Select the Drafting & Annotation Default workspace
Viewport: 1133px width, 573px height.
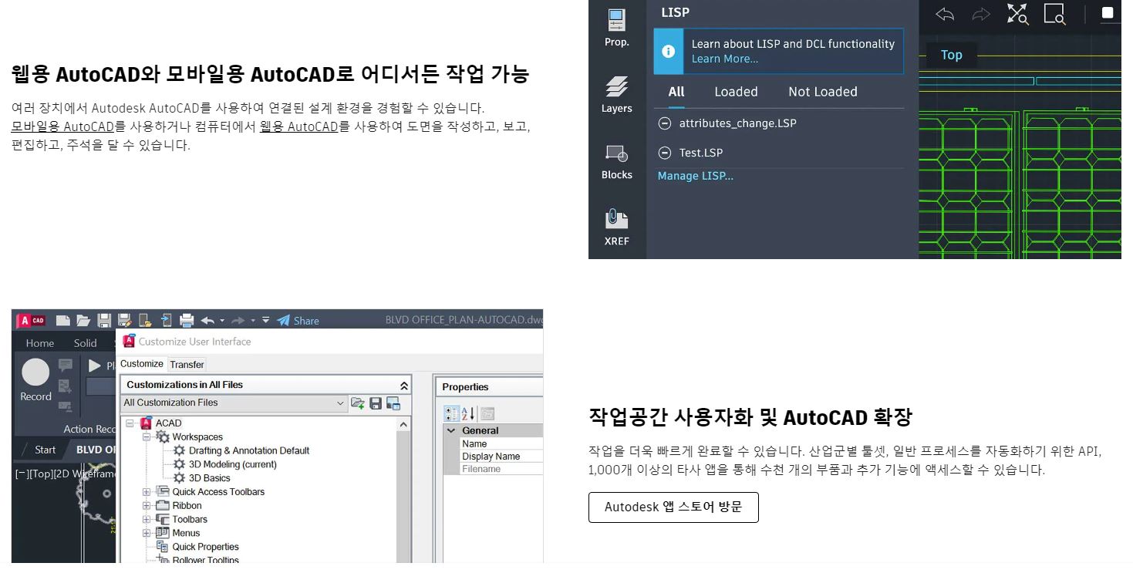pyautogui.click(x=249, y=450)
